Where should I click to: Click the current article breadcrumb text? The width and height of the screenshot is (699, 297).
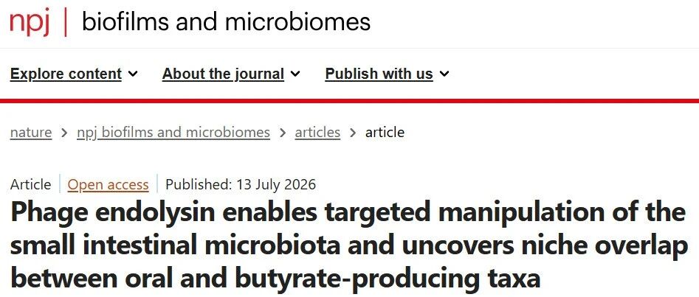[385, 132]
